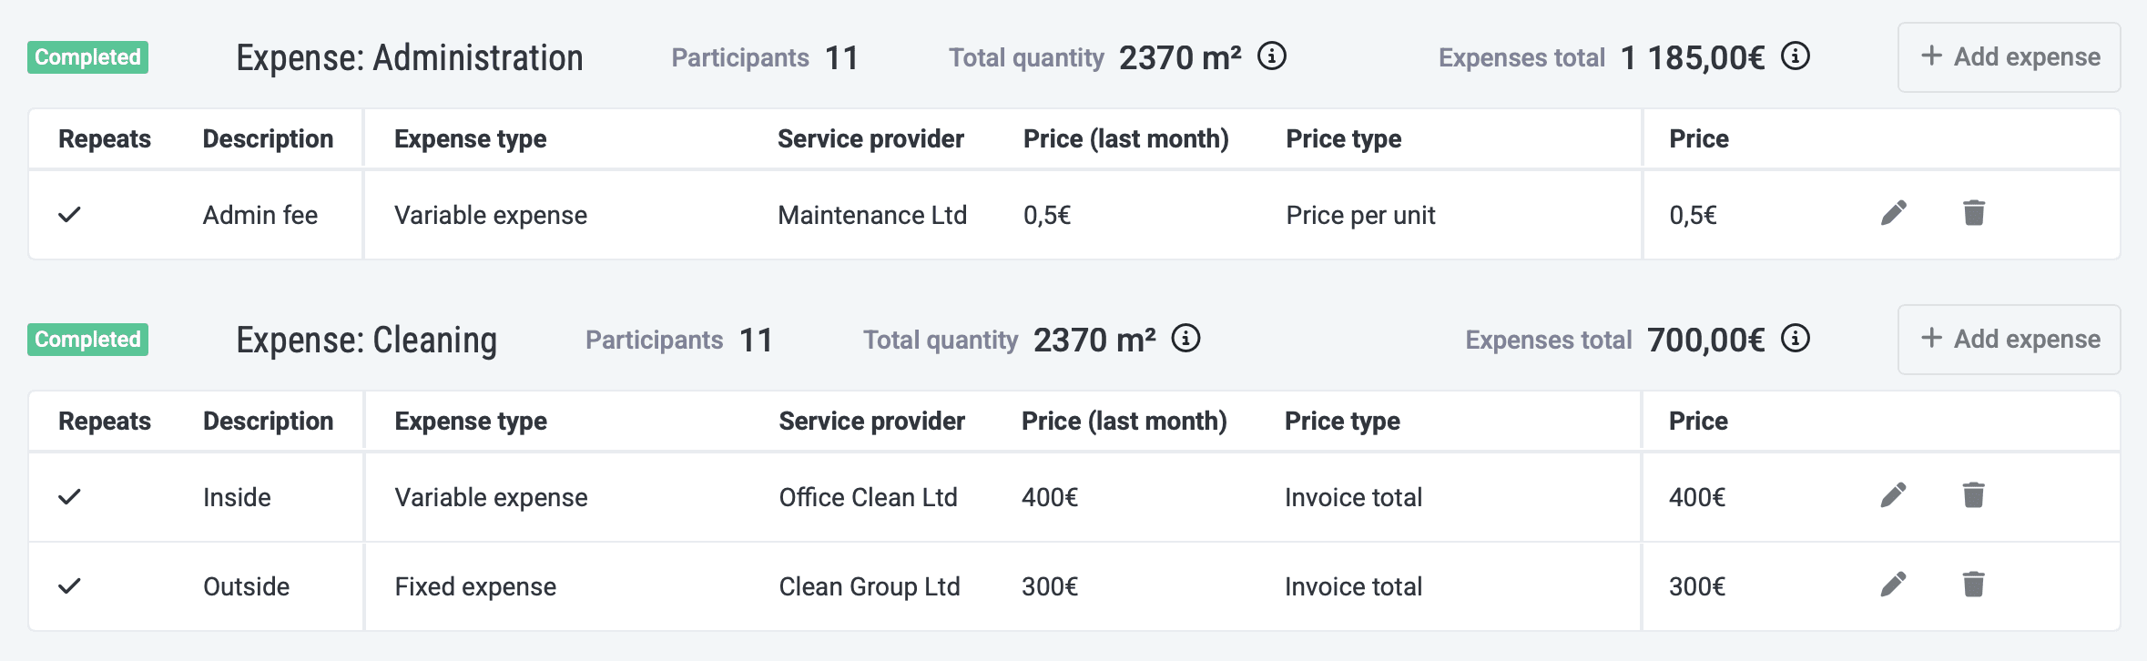Select the Office Clean Ltd provider cell

[868, 497]
